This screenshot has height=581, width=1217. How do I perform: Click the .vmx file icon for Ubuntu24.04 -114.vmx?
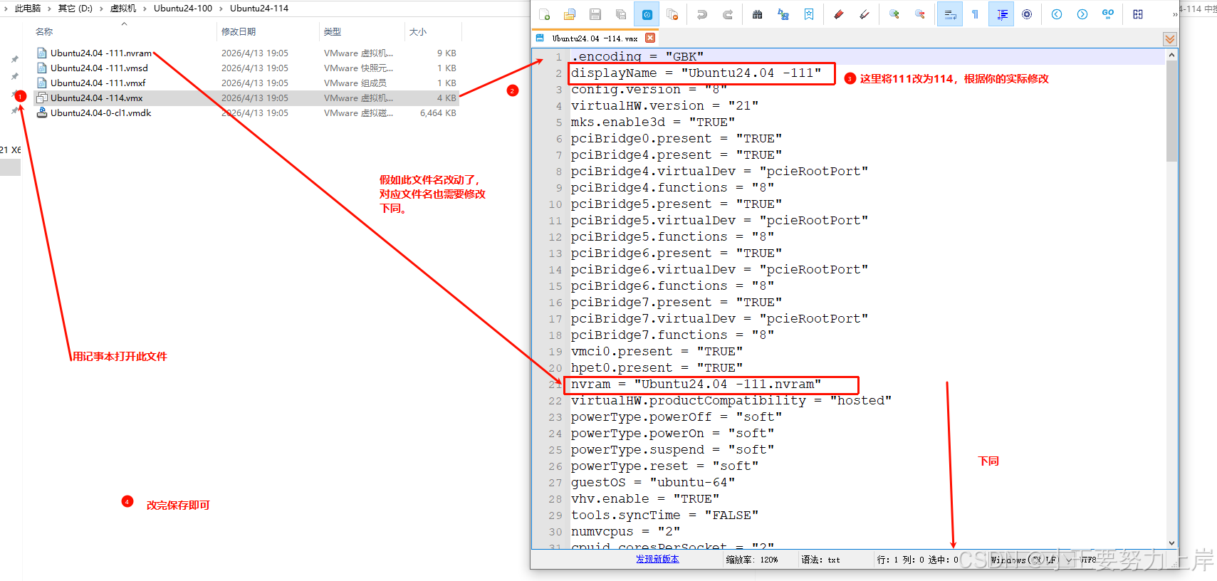click(x=42, y=98)
